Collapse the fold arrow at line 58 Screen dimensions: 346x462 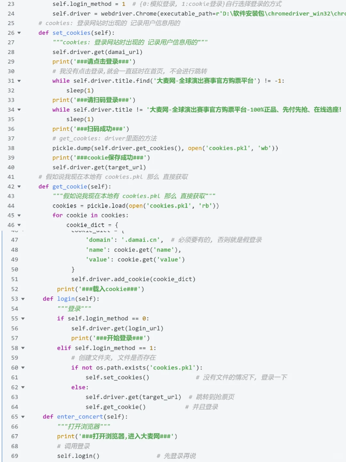coord(23,348)
